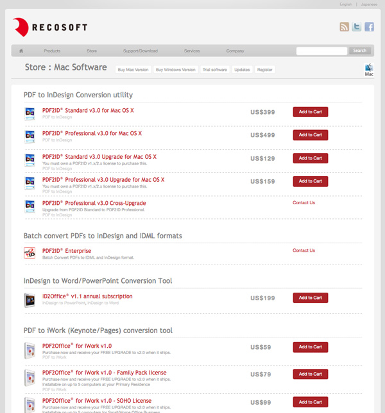Viewport: 385px width, 413px height.
Task: Click PDF2Office for iWork v1.0 product icon
Action: pos(30,351)
